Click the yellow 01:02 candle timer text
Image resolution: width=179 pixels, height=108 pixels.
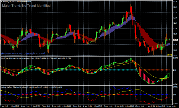pyautogui.click(x=169, y=55)
